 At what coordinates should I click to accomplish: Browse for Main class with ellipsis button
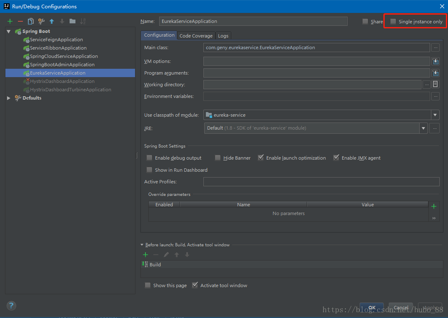point(435,48)
